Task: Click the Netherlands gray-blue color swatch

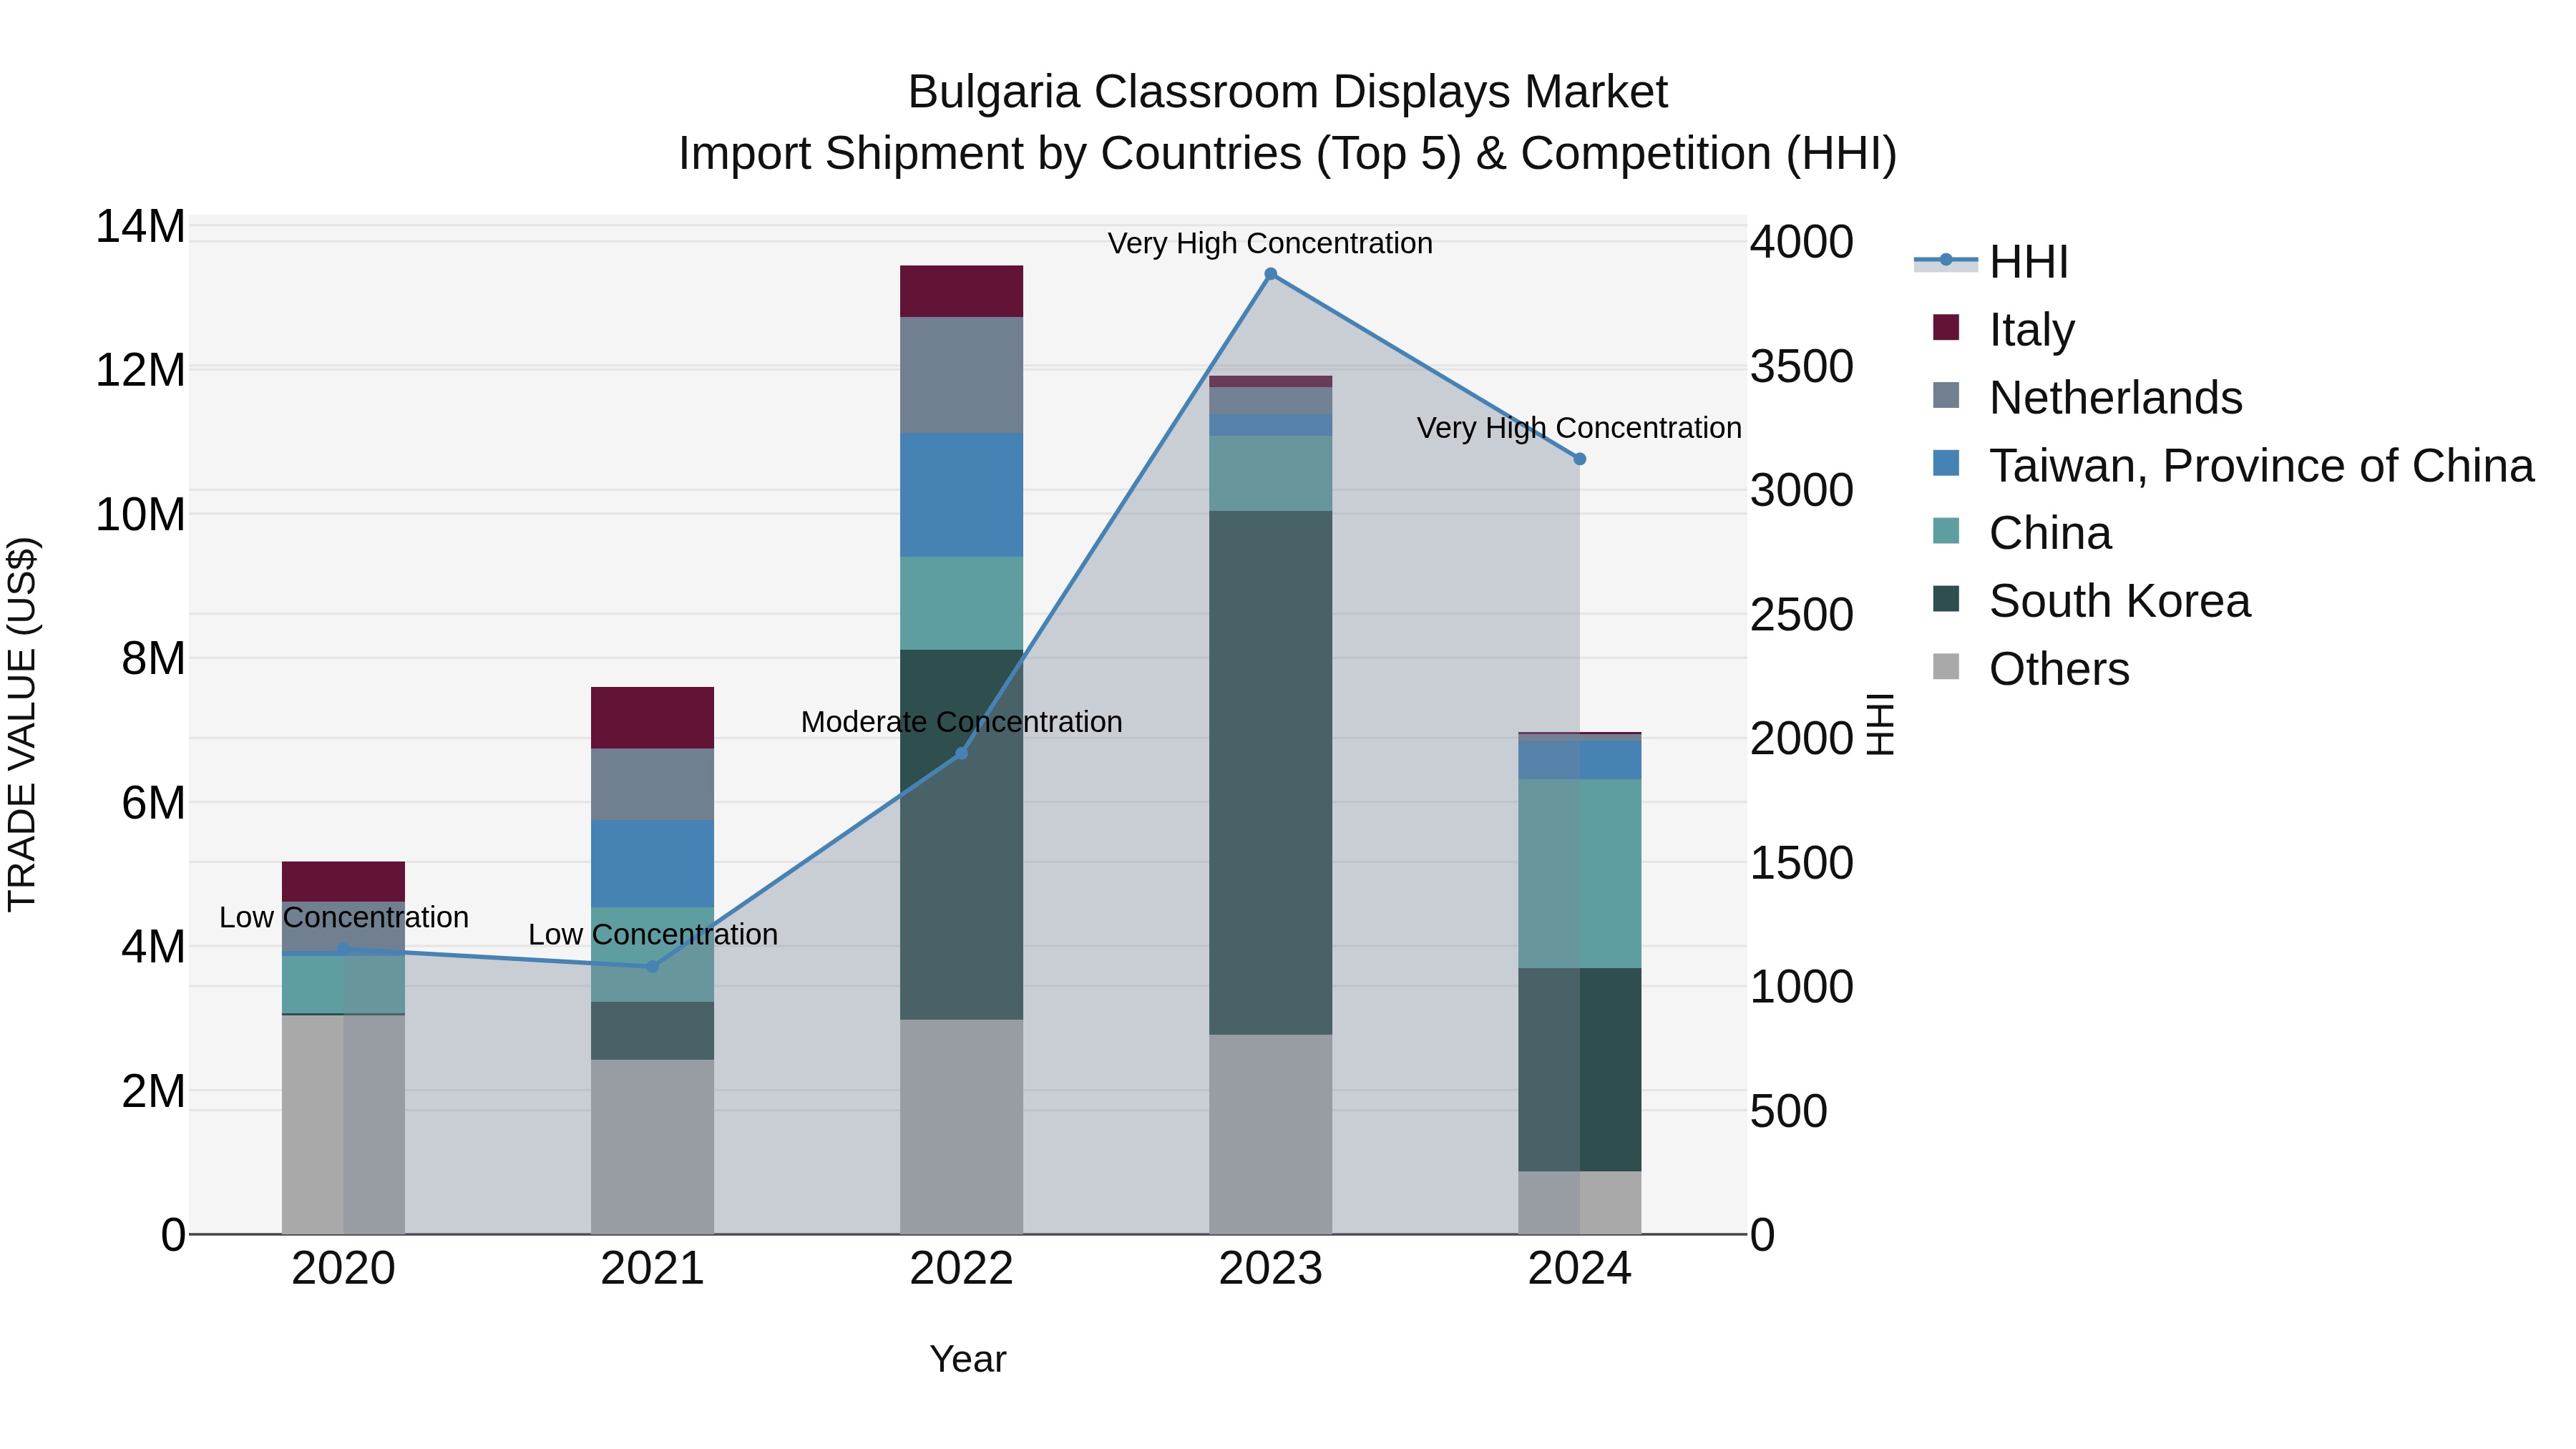Action: click(1946, 395)
